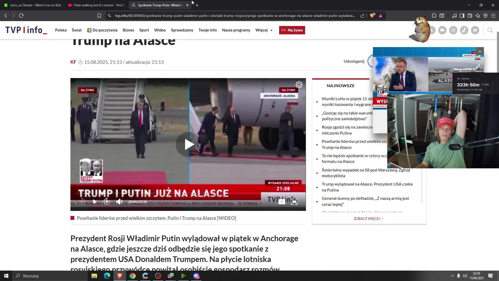The image size is (499, 281).
Task: Click the Wyszukaj taskbar search box
Action: coord(50,276)
